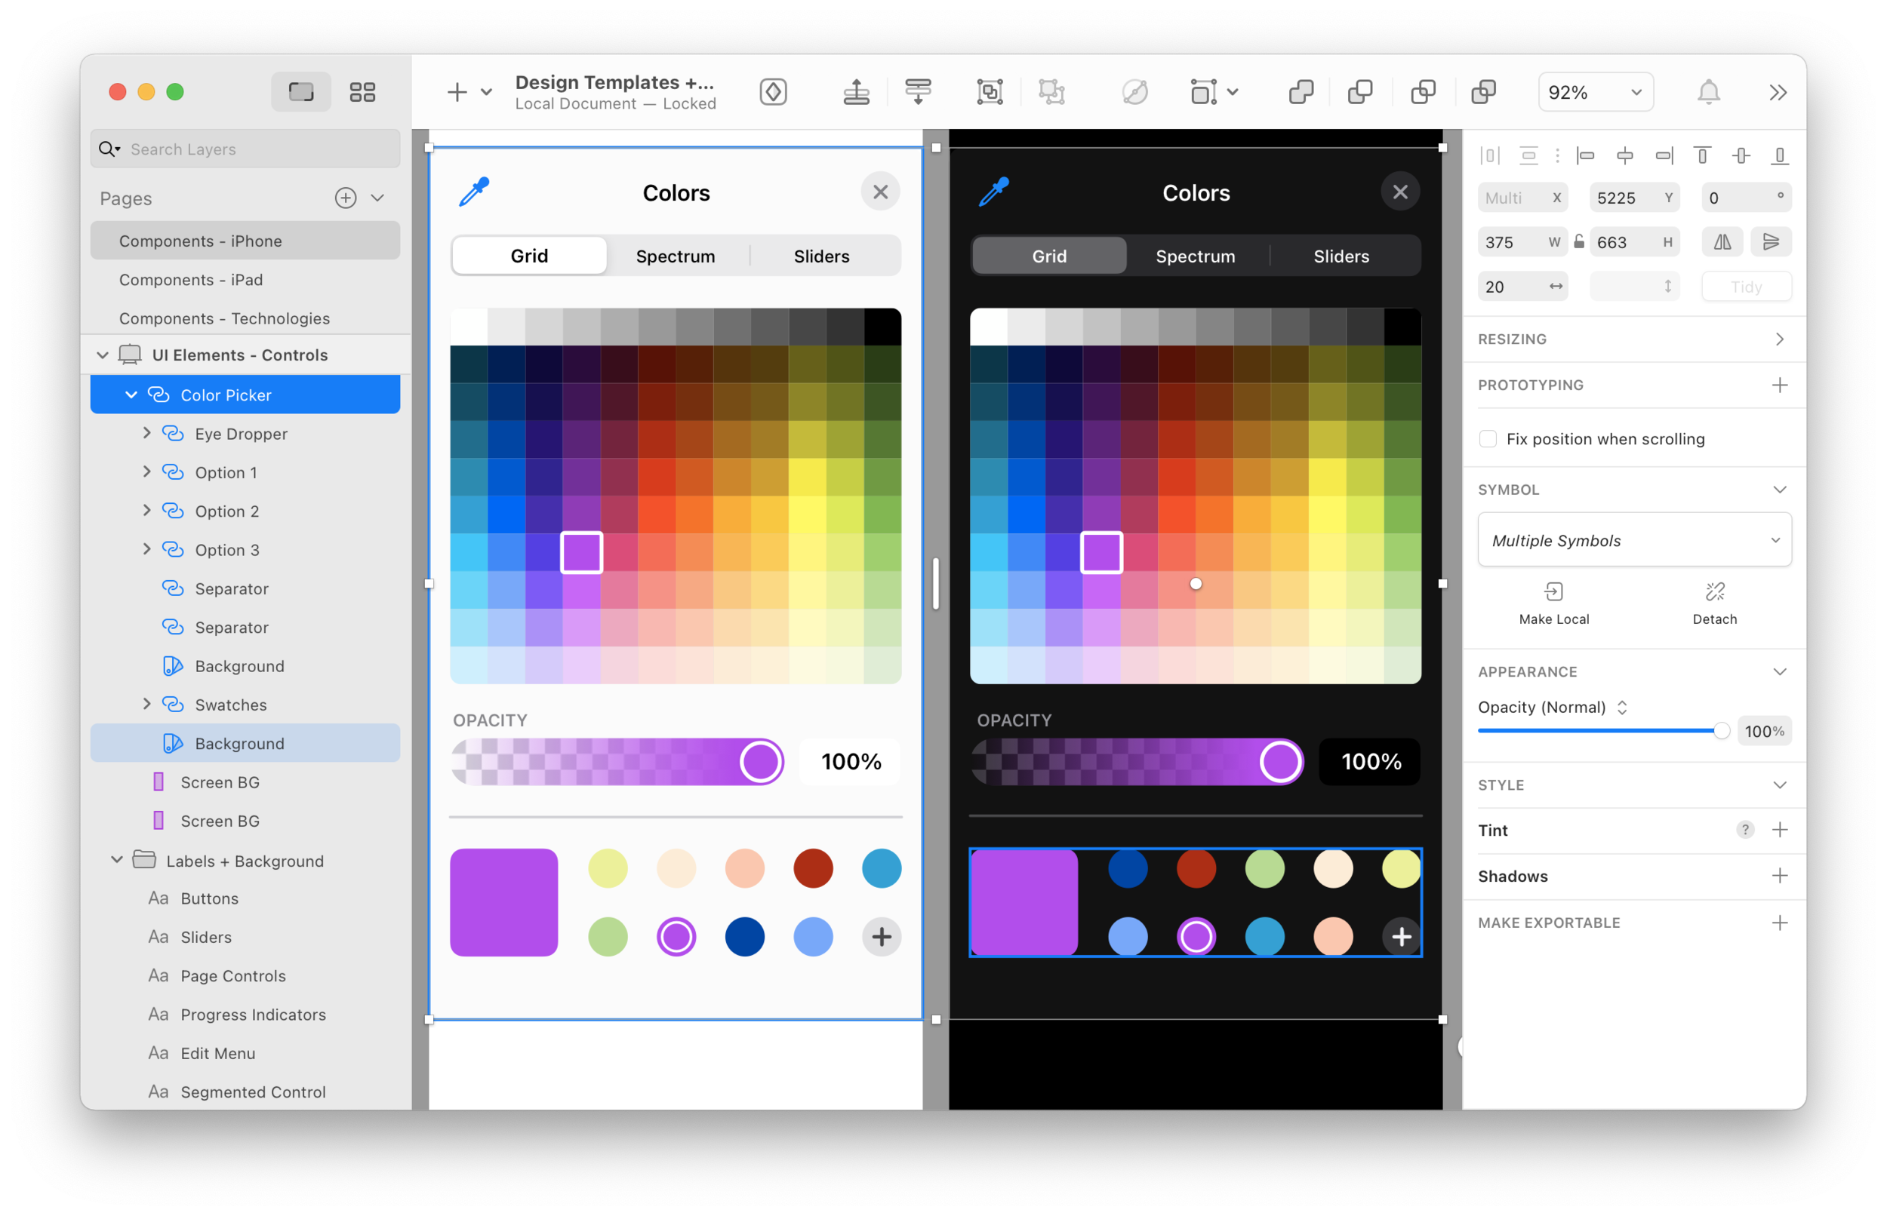Click the Create Symbol toolbar icon
The height and width of the screenshot is (1216, 1887).
point(773,92)
